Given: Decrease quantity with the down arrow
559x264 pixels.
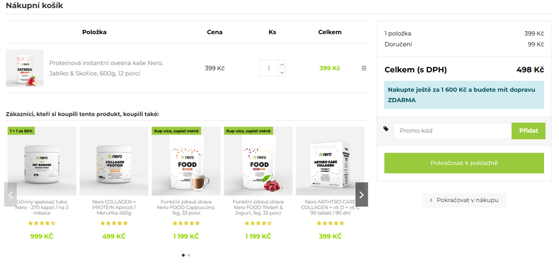Looking at the screenshot, I should point(282,73).
